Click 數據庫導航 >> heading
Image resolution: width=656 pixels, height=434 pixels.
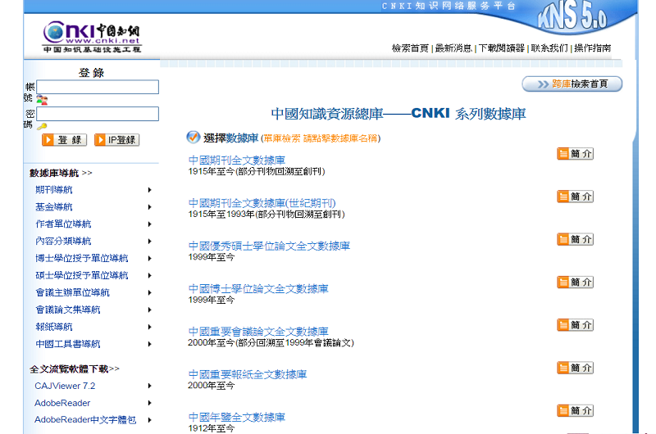[x=61, y=173]
